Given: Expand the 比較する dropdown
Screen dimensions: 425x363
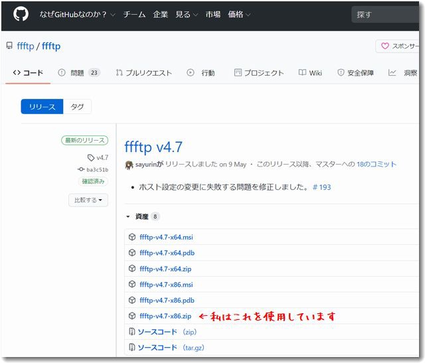Looking at the screenshot, I should (x=88, y=200).
